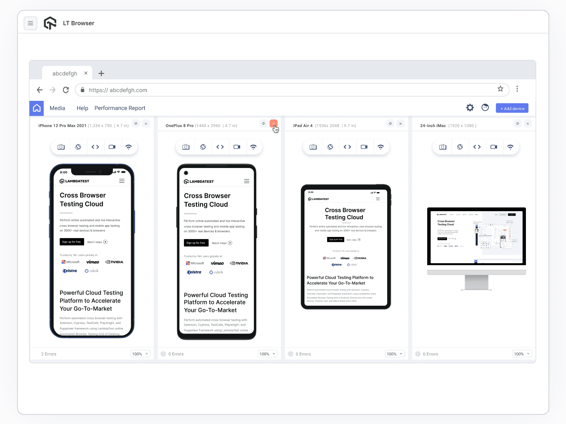Reload the abcdefgh.com page
Image resolution: width=566 pixels, height=424 pixels.
point(66,90)
